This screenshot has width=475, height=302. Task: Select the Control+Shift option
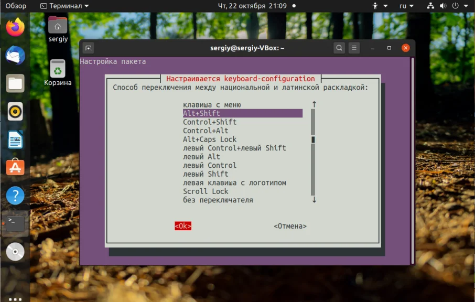210,122
